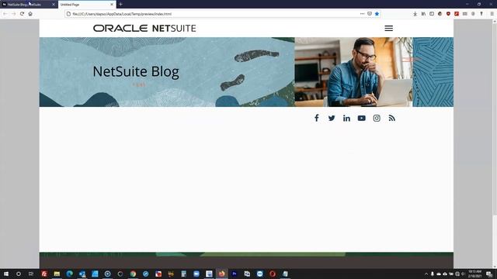Select the Untitled Page browser tab
Image resolution: width=497 pixels, height=279 pixels.
pyautogui.click(x=84, y=5)
